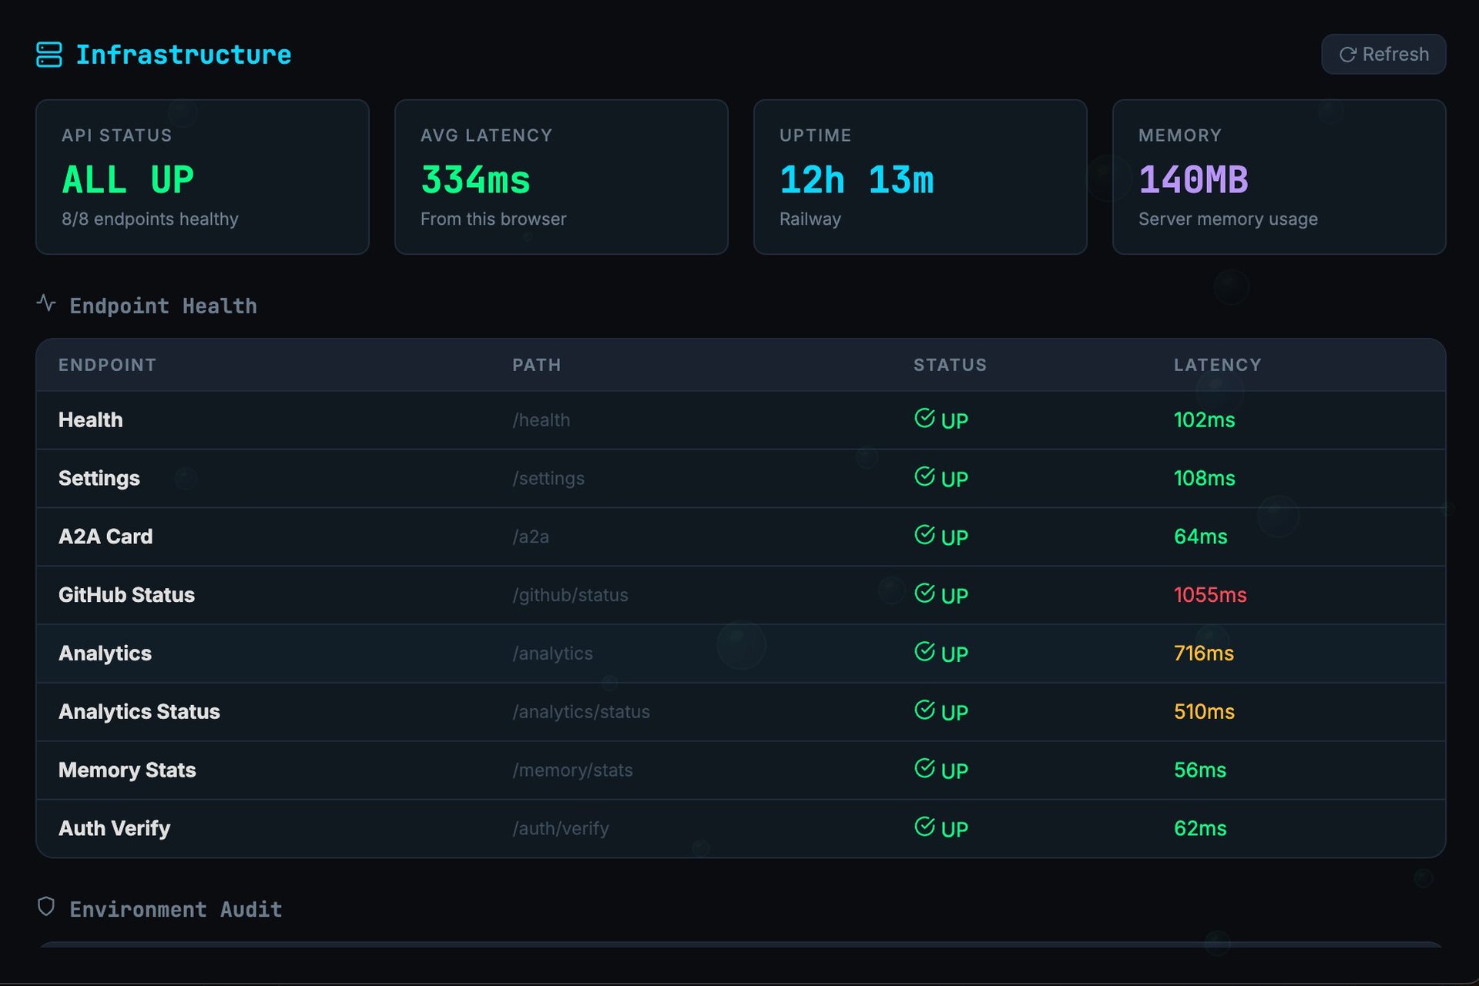Click the PATH column header
The image size is (1479, 986).
[537, 365]
